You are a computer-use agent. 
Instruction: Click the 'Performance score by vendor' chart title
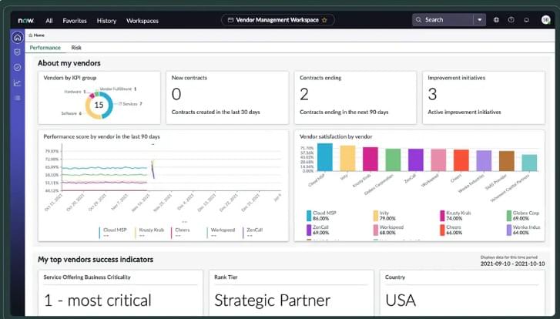pos(102,136)
